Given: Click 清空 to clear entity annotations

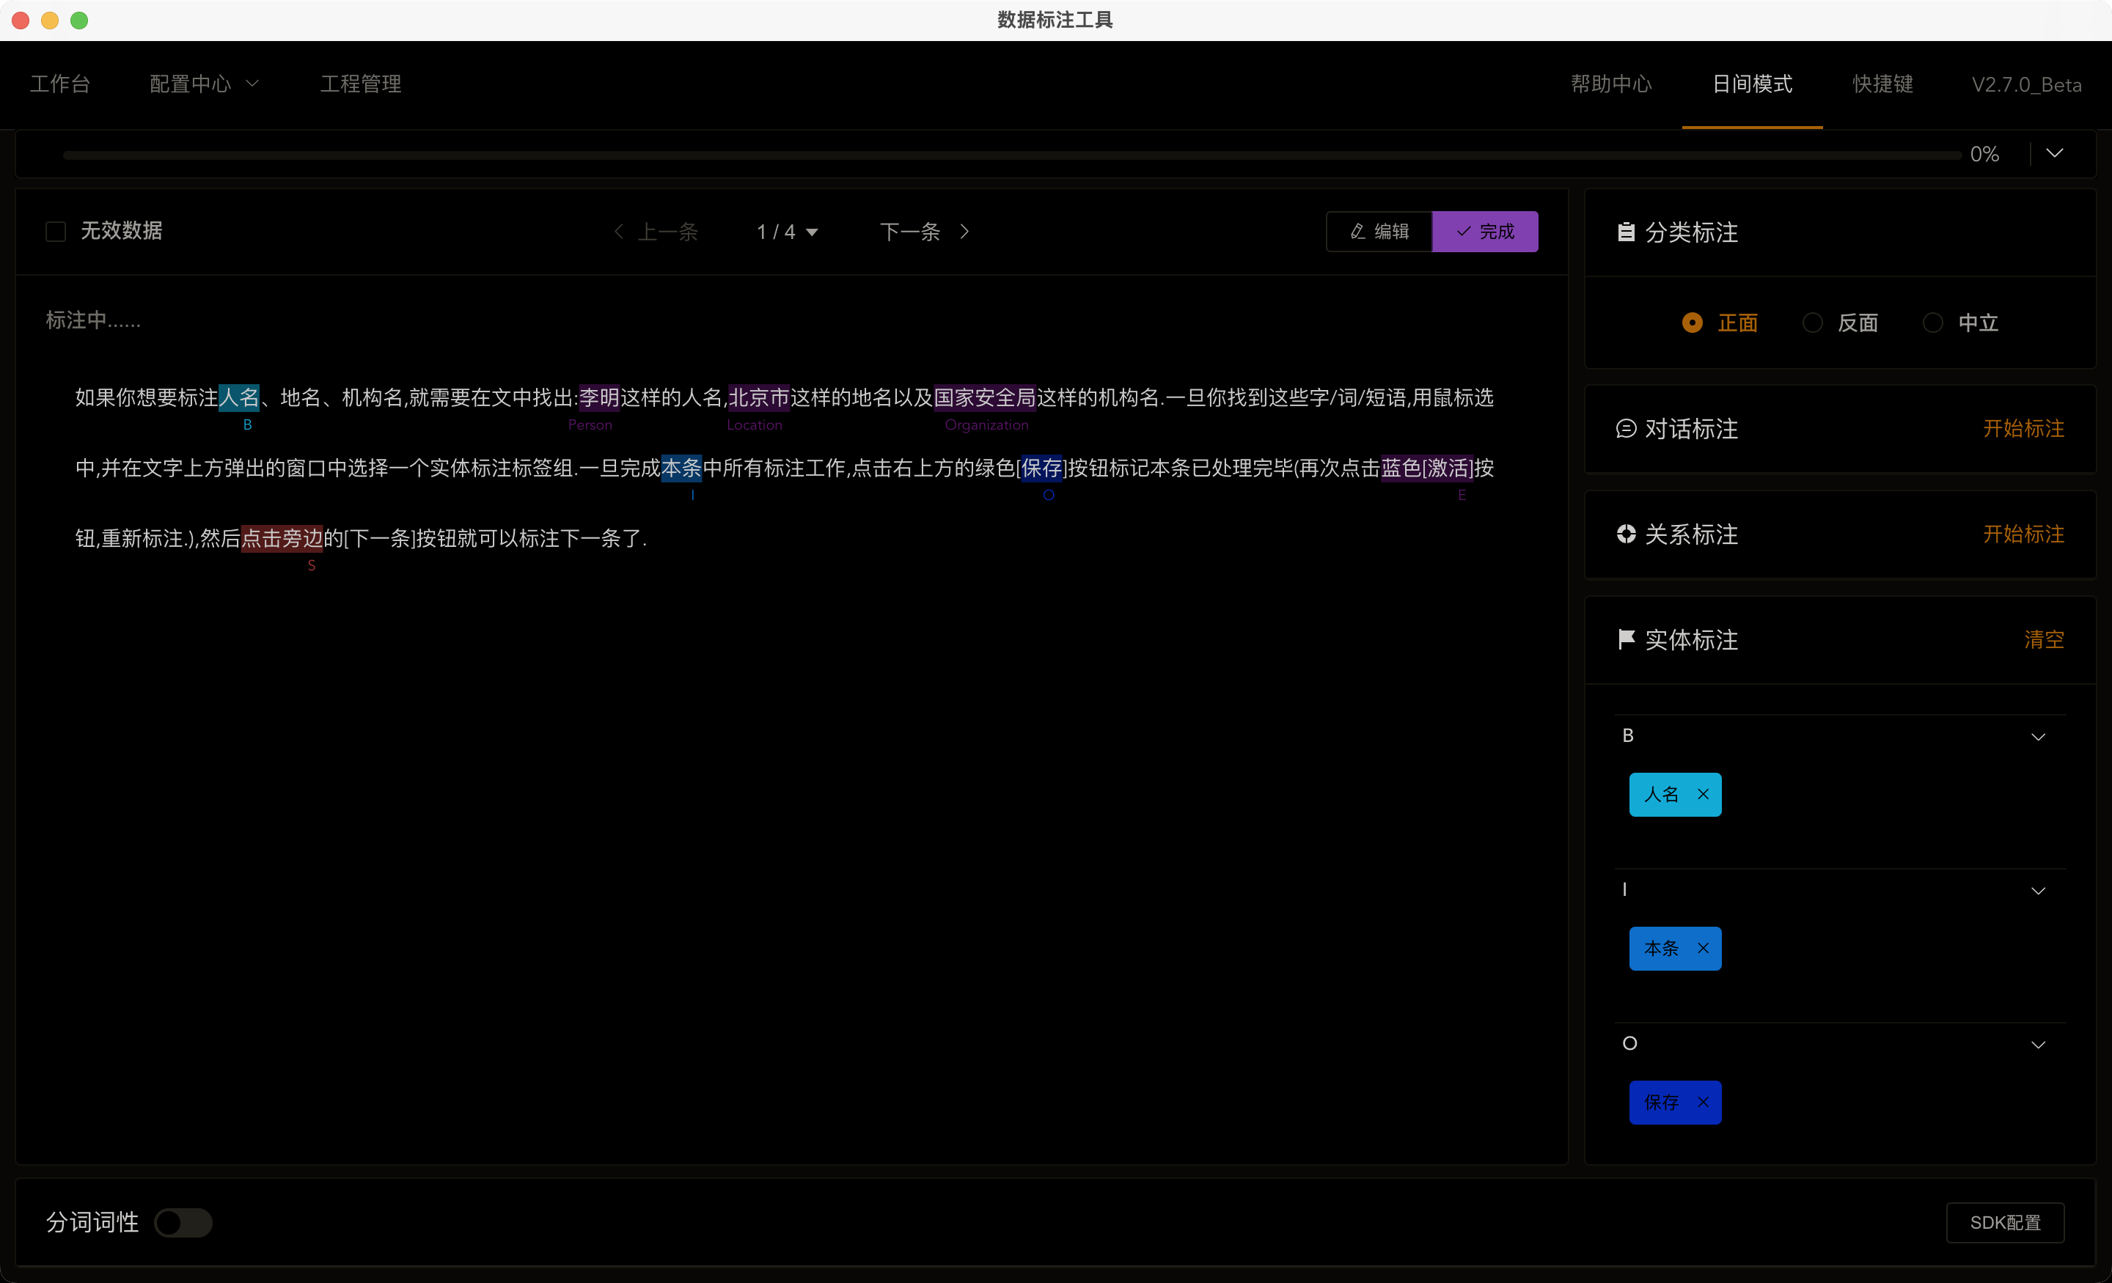Looking at the screenshot, I should [x=2043, y=639].
